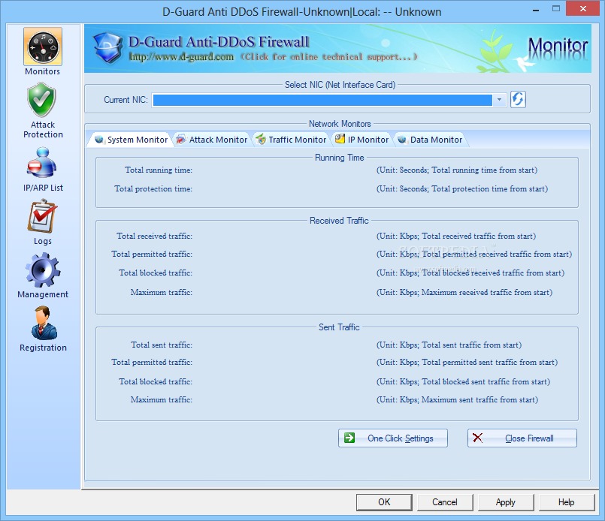Viewport: 605px width, 521px height.
Task: Click the D-Guard shield logo in banner
Action: 107,48
